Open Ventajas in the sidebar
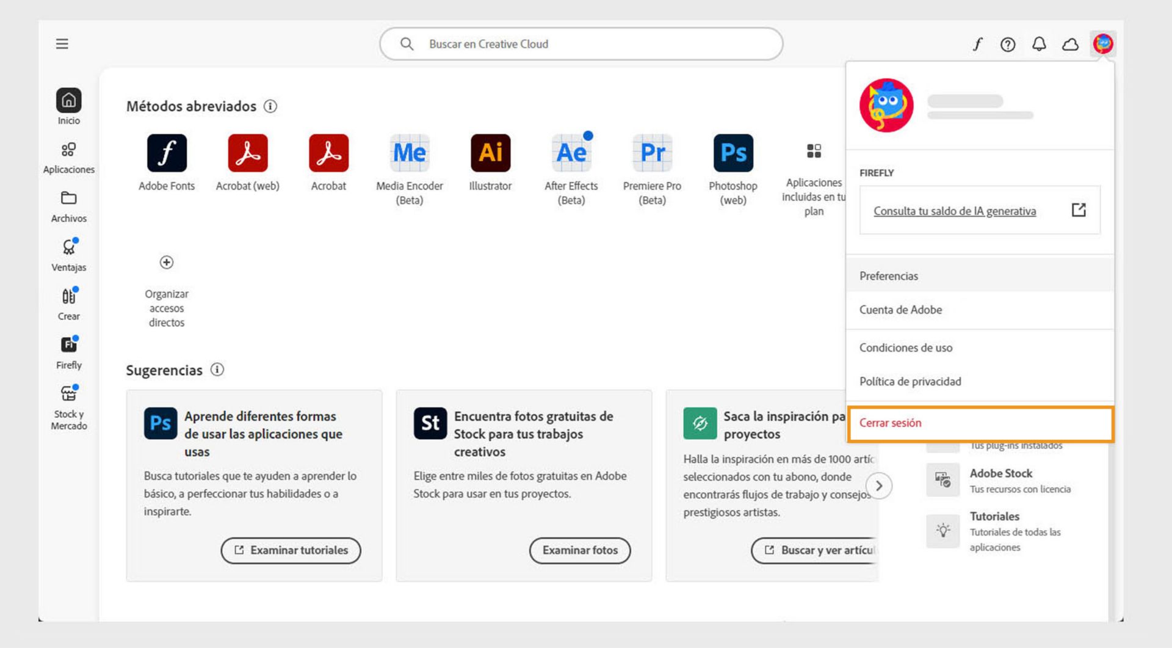The width and height of the screenshot is (1172, 648). coord(68,255)
